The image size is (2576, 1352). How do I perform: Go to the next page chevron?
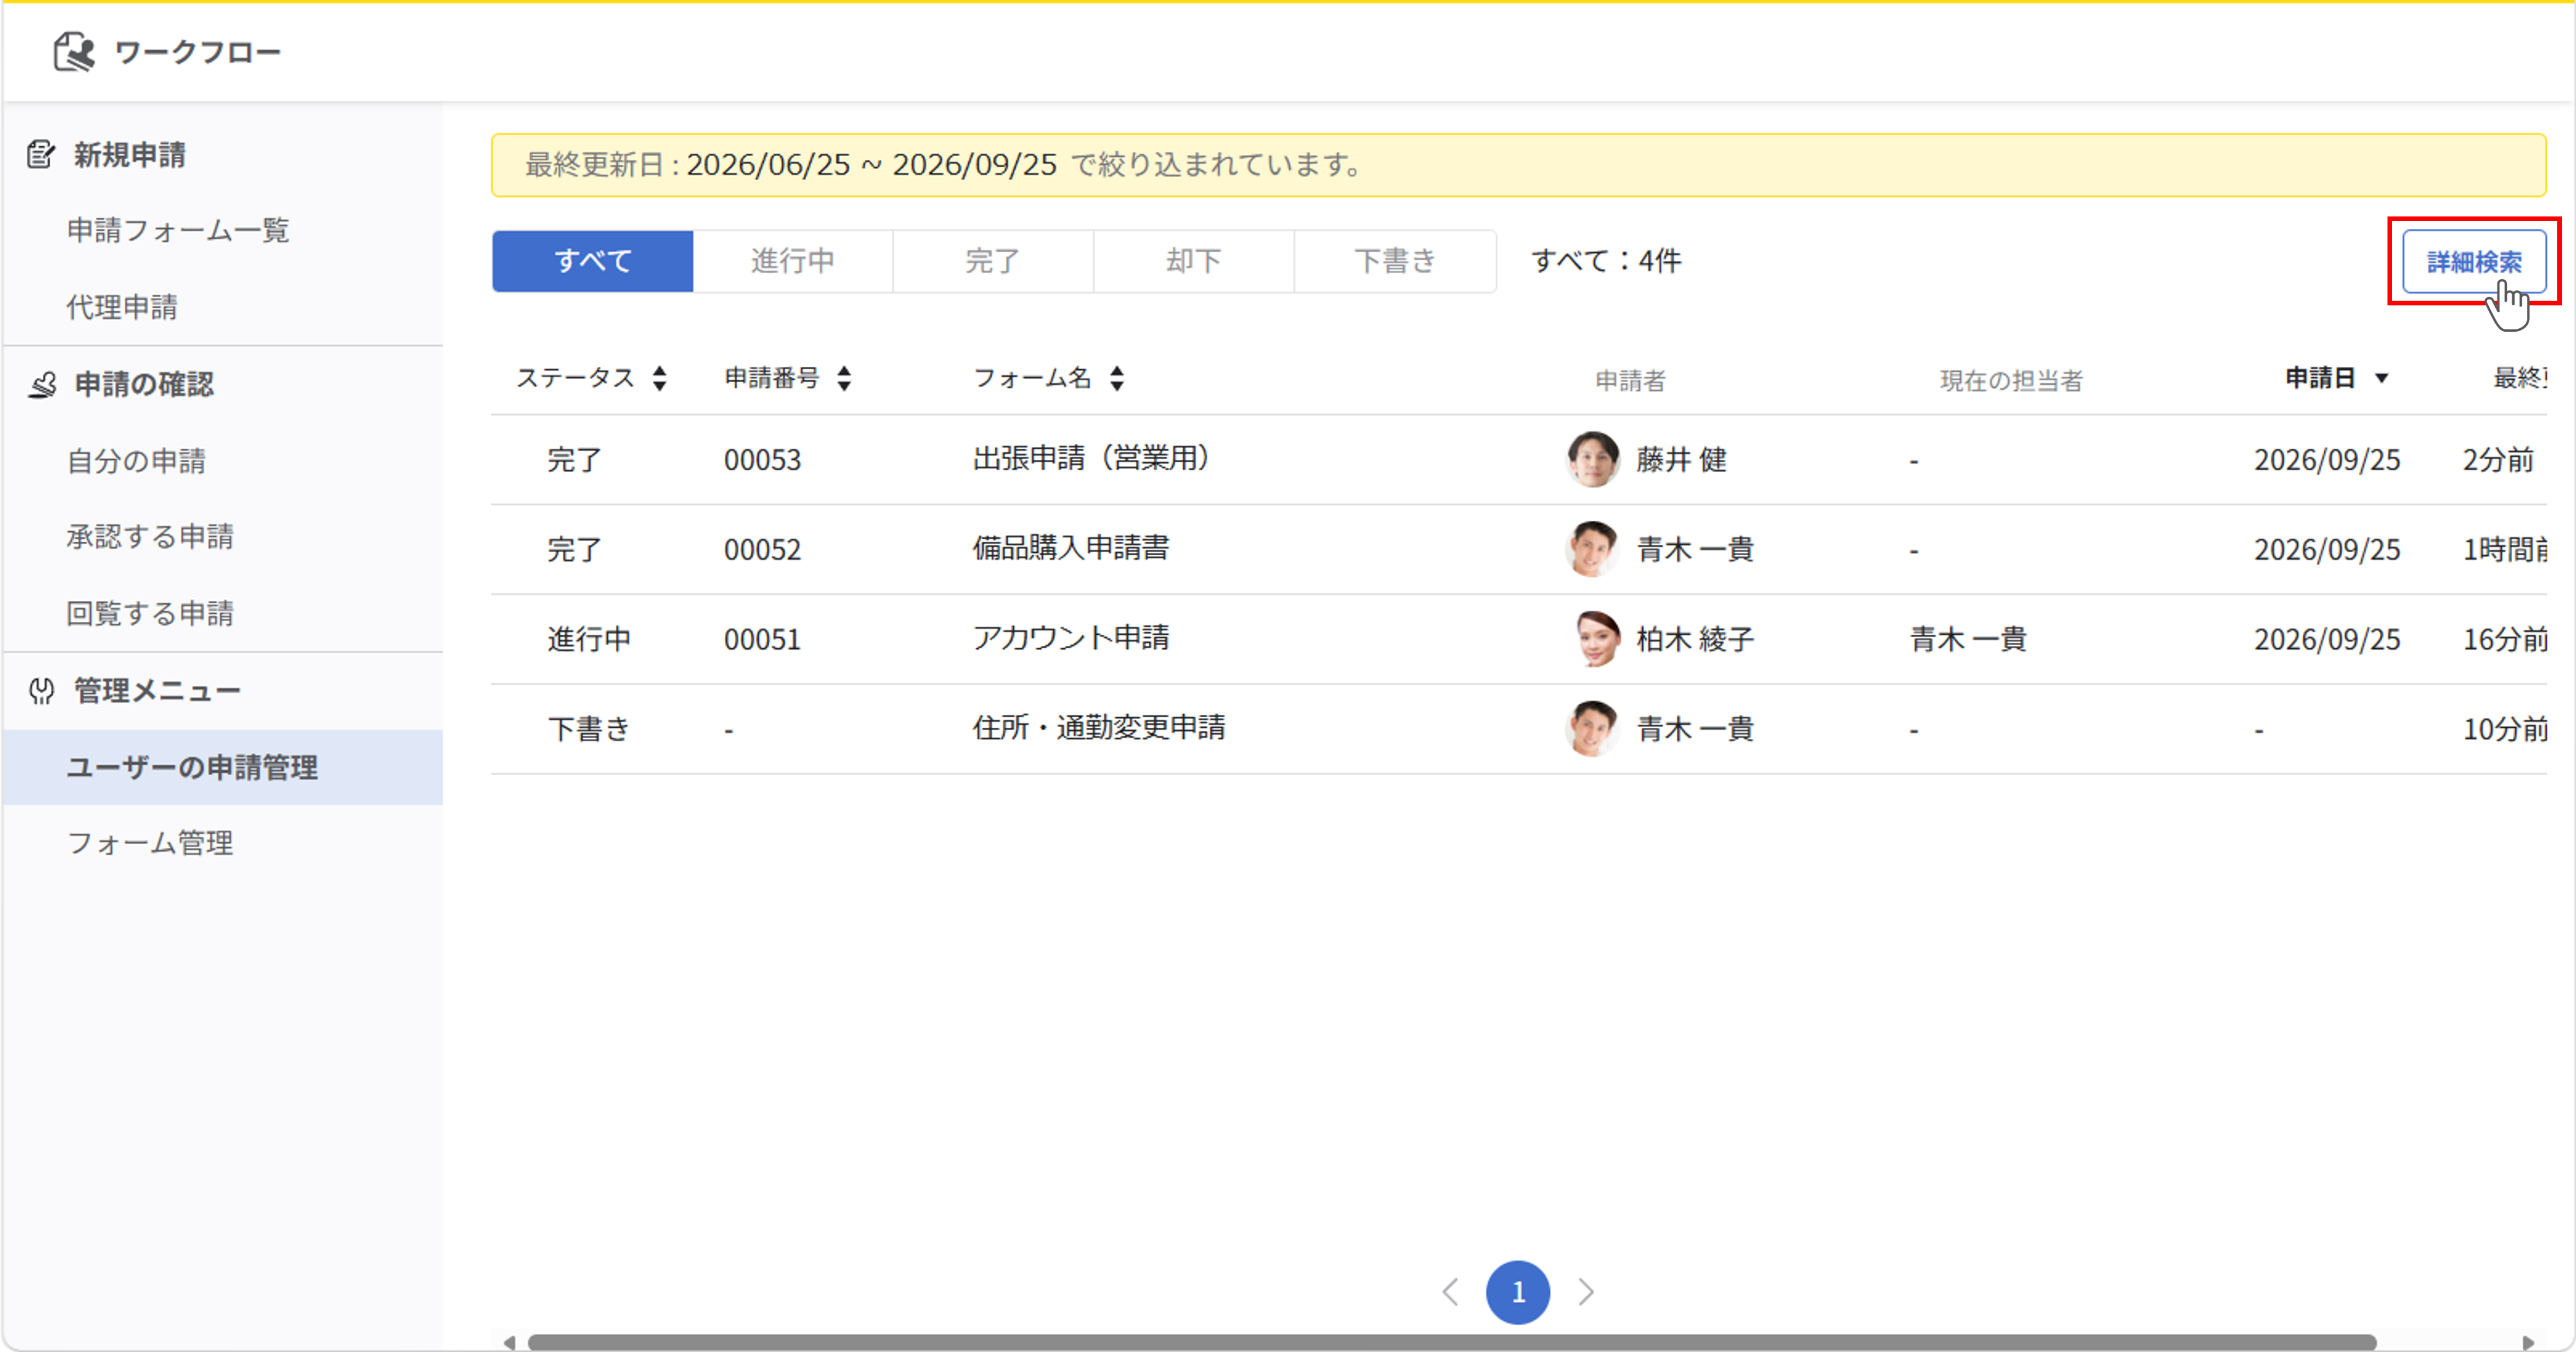coord(1586,1292)
